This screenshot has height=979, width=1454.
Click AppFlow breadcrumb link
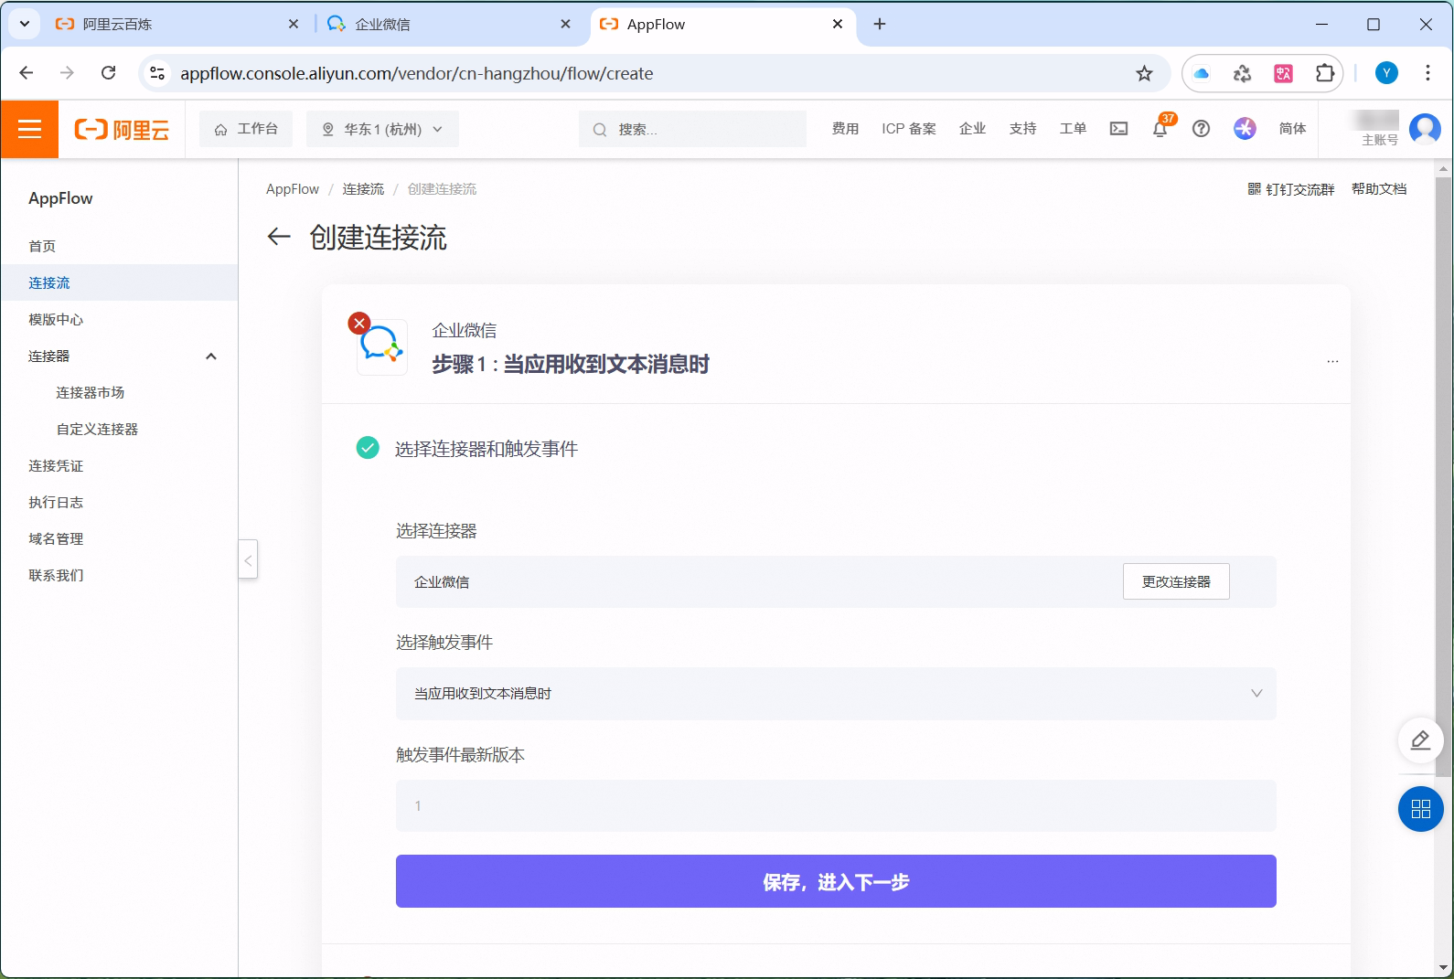click(293, 189)
